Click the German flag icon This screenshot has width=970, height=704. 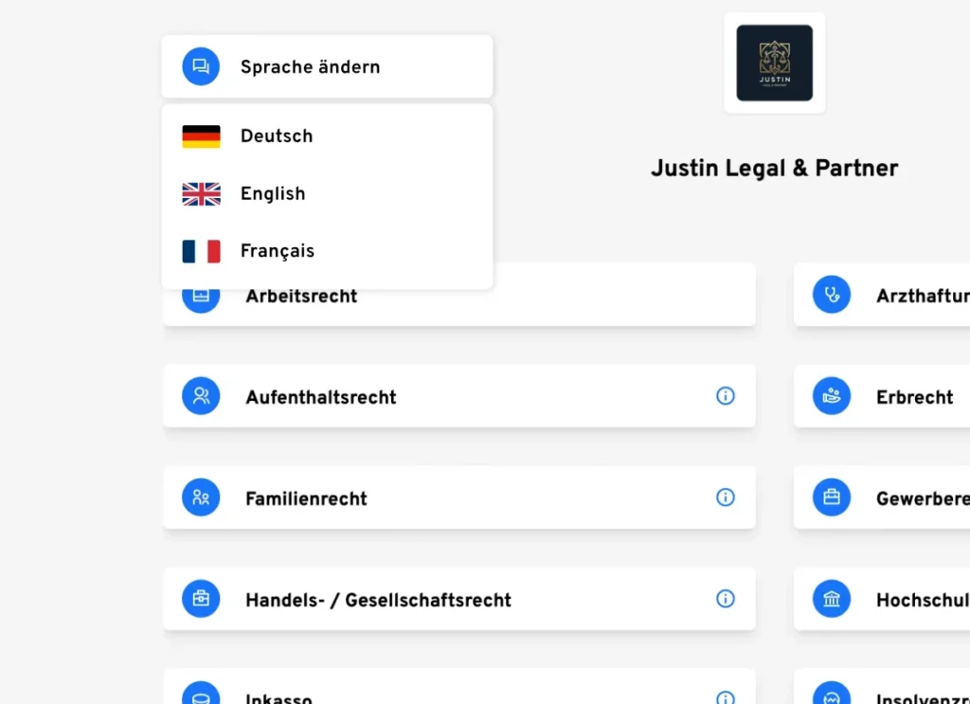[x=201, y=136]
